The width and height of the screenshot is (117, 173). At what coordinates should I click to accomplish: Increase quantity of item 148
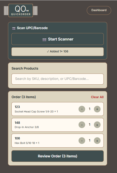pos(97,125)
